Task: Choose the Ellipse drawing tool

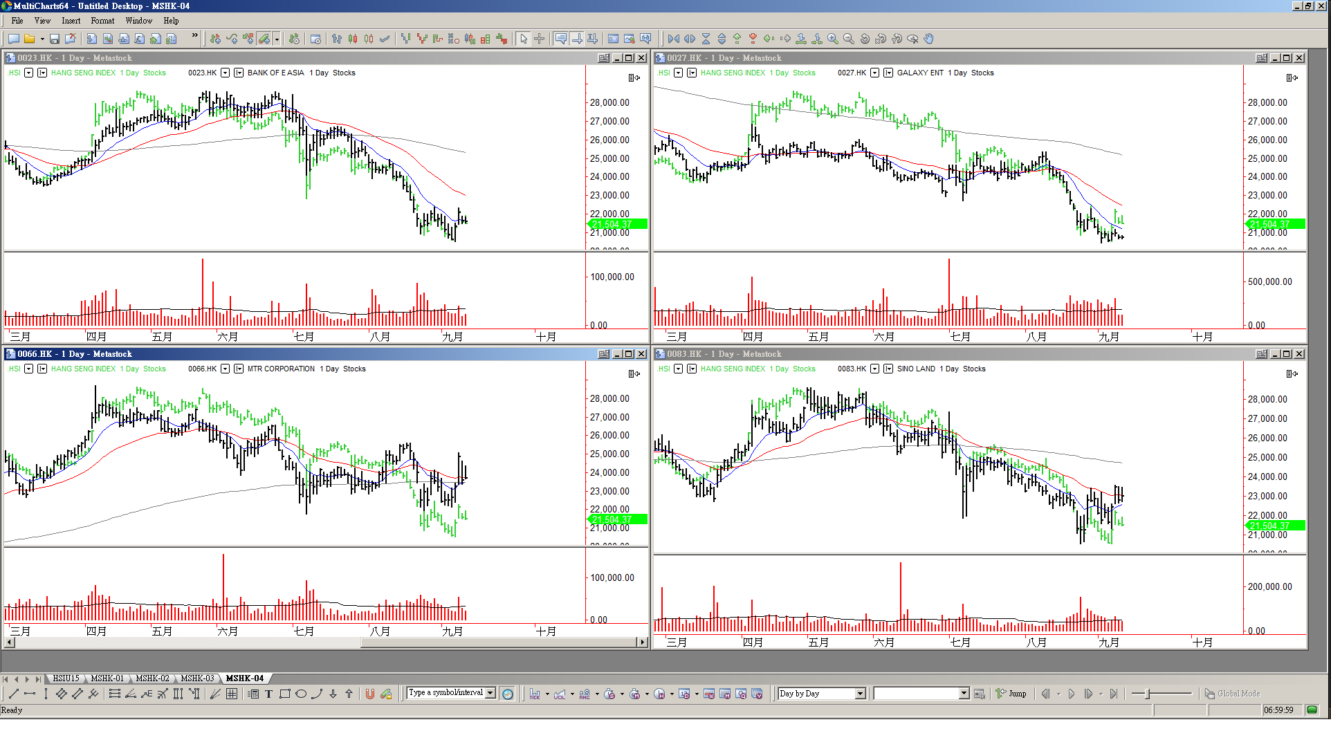Action: pyautogui.click(x=301, y=694)
